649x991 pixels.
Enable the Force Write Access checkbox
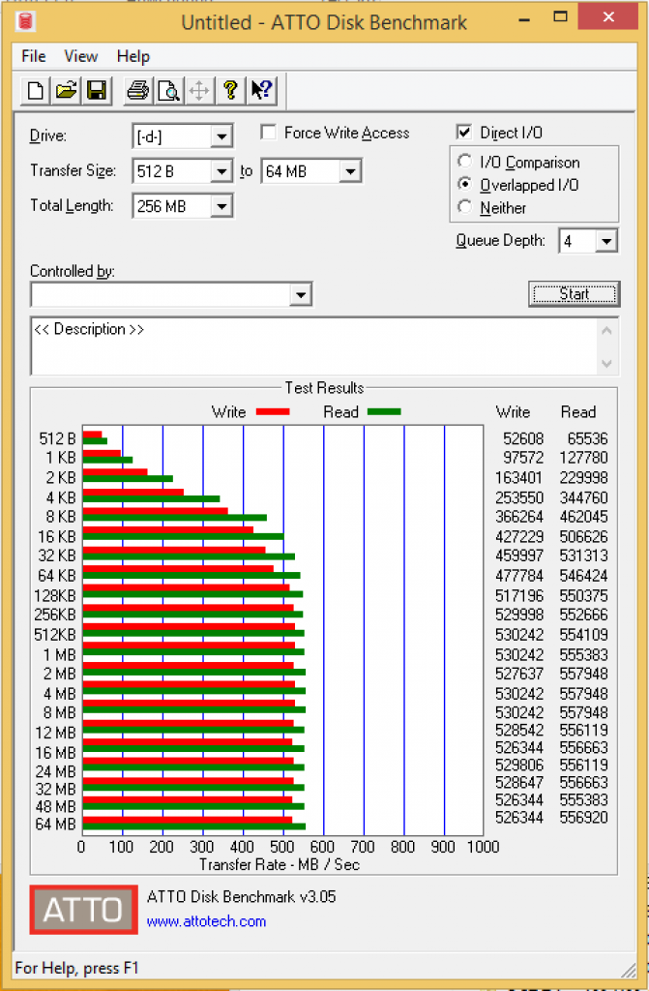pos(269,133)
